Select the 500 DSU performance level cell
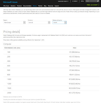 (9, 70)
